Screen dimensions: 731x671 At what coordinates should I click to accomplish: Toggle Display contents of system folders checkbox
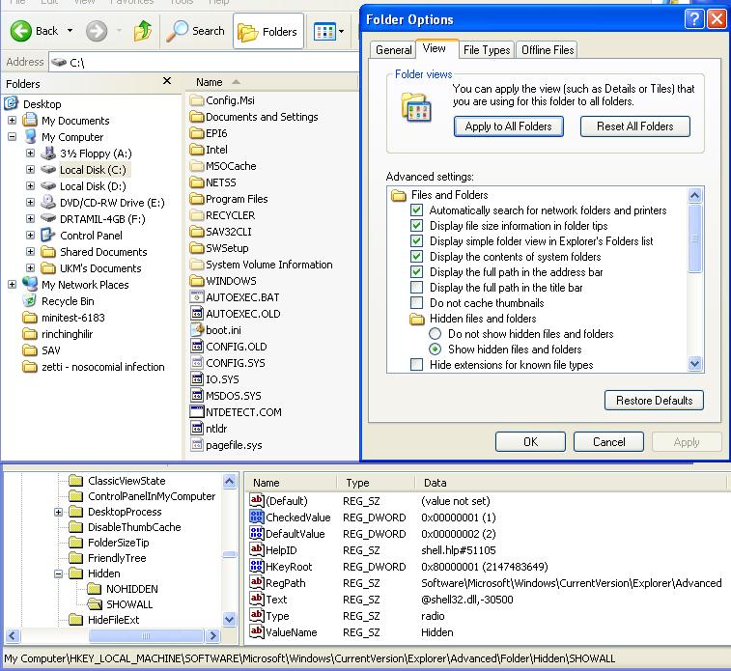[x=417, y=256]
